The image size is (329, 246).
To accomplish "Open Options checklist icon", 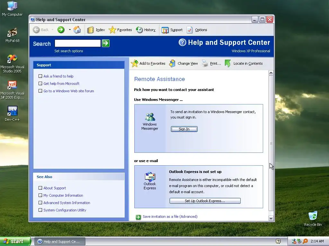I will tap(190, 30).
